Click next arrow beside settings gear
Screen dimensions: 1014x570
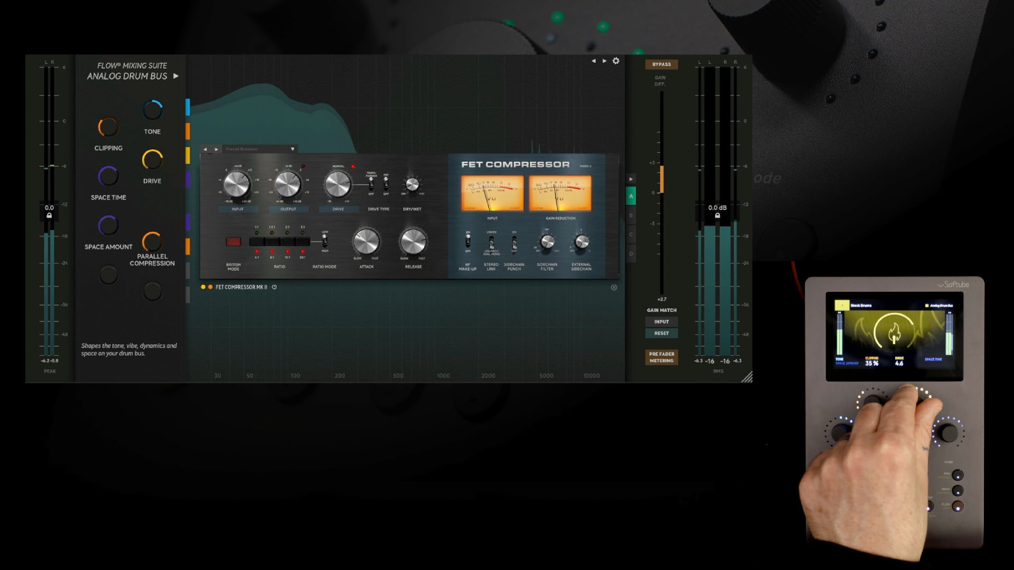605,61
